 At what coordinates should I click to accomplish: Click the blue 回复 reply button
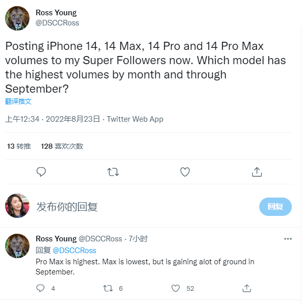pyautogui.click(x=275, y=207)
